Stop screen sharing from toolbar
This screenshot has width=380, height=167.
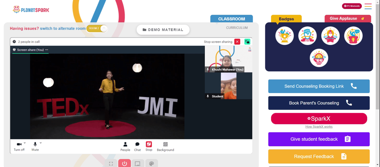click(149, 147)
